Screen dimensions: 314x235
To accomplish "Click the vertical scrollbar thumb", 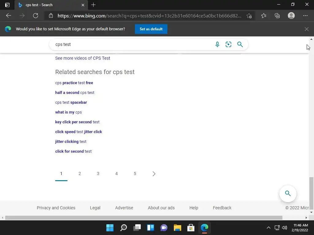I will coord(311,193).
